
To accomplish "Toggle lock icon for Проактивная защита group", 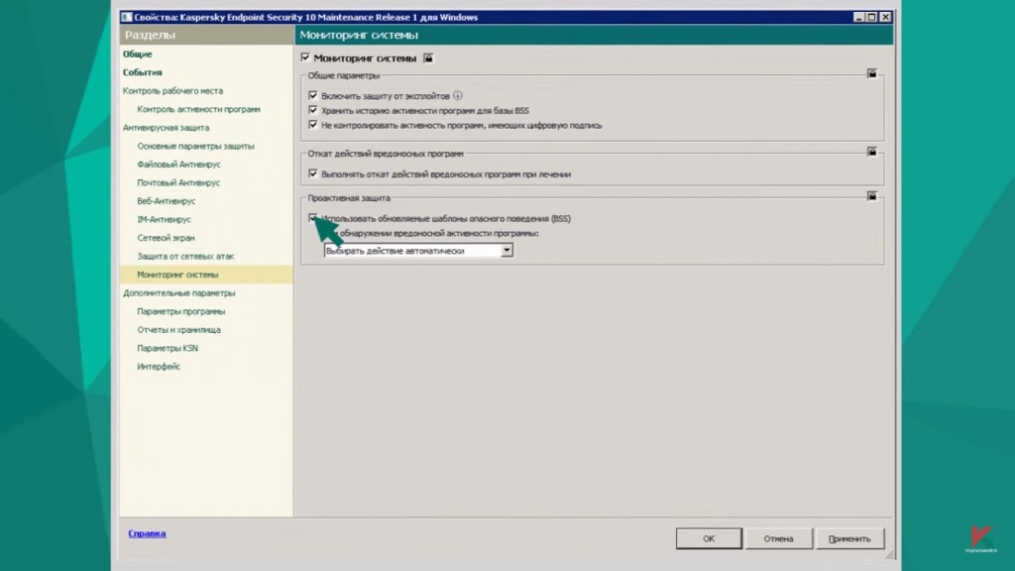I will pyautogui.click(x=872, y=196).
